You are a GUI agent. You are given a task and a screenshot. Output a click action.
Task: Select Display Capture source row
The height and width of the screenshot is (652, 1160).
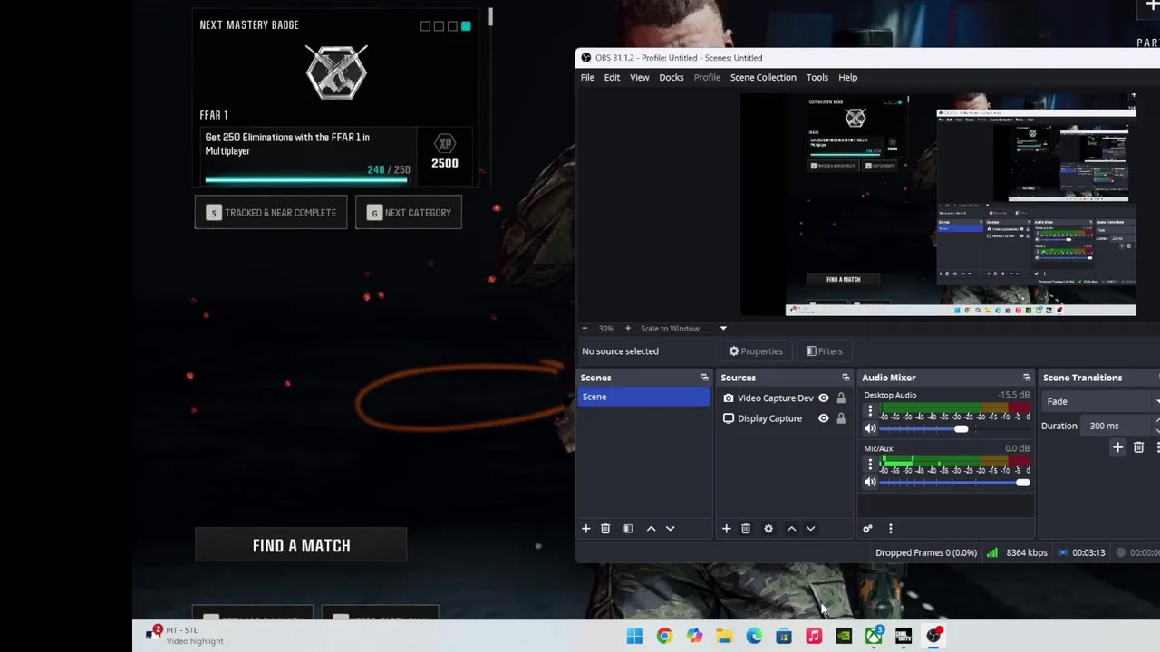pos(784,418)
